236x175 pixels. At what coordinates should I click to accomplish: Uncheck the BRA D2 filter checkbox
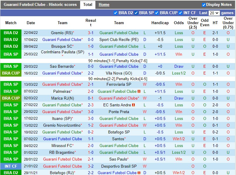click(x=115, y=13)
